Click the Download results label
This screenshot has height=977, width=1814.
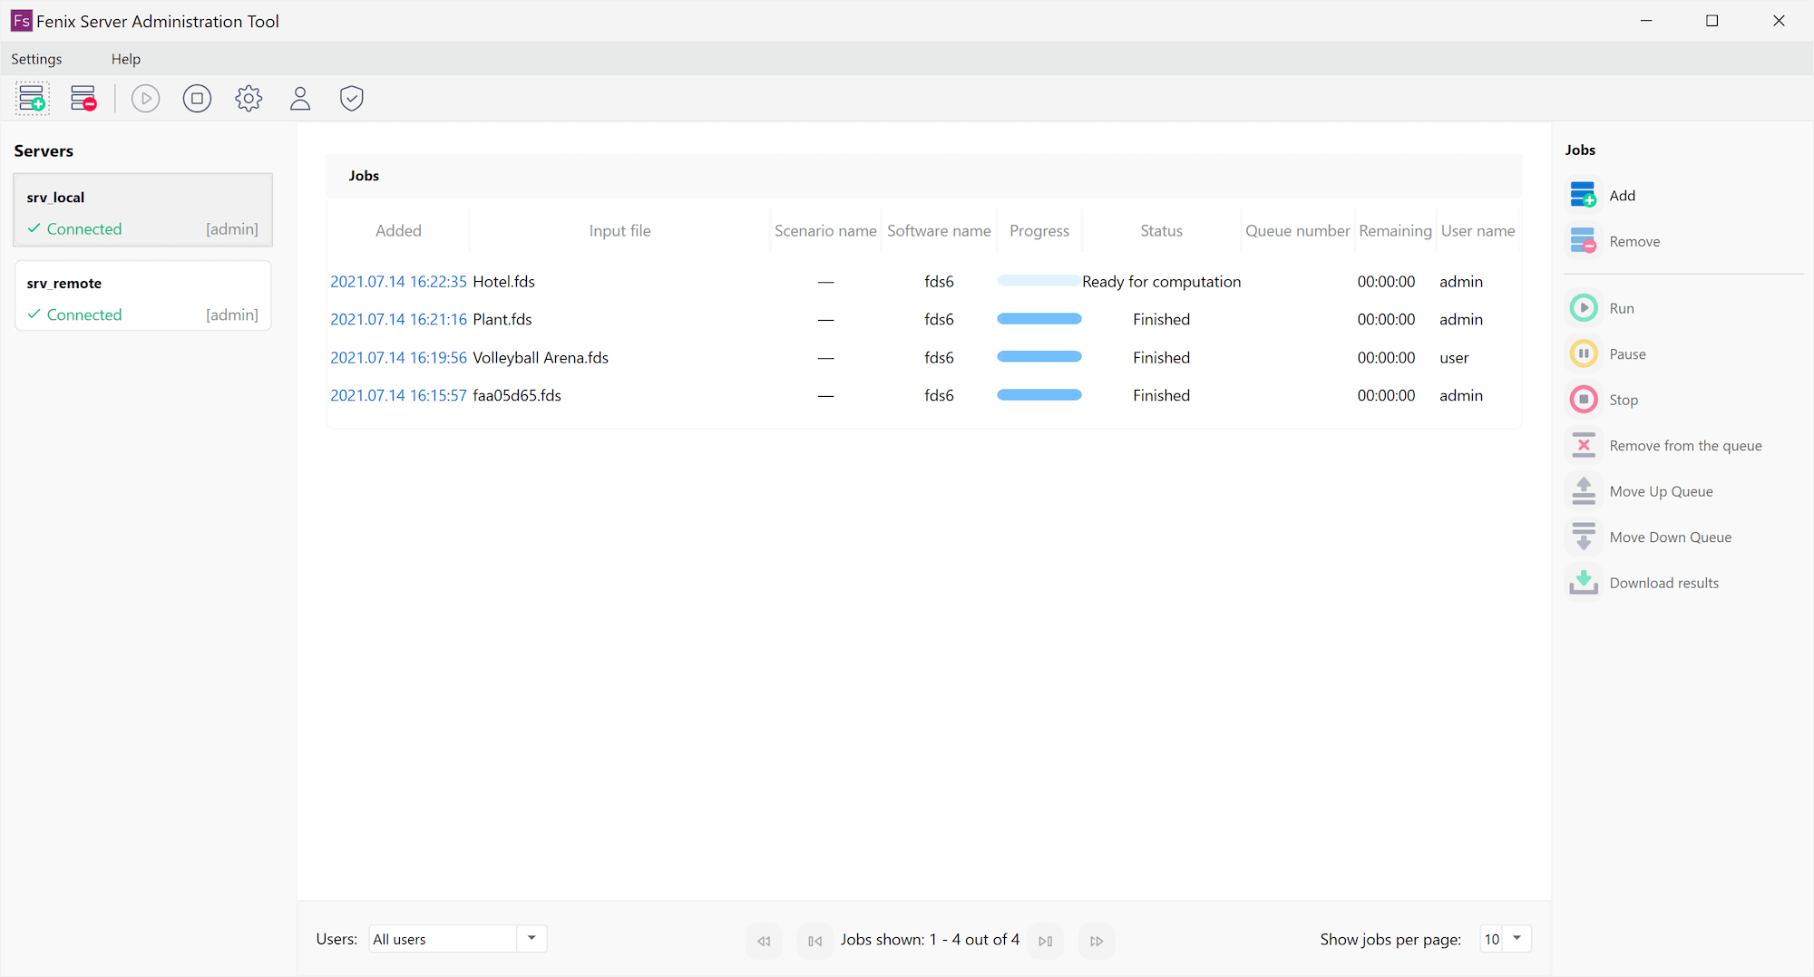pyautogui.click(x=1664, y=583)
